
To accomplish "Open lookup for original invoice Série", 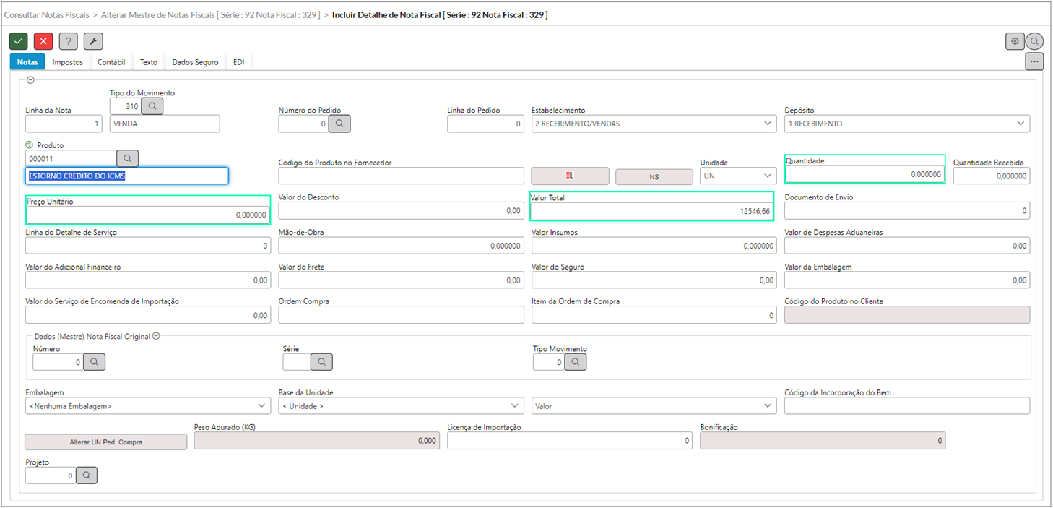I will 322,361.
